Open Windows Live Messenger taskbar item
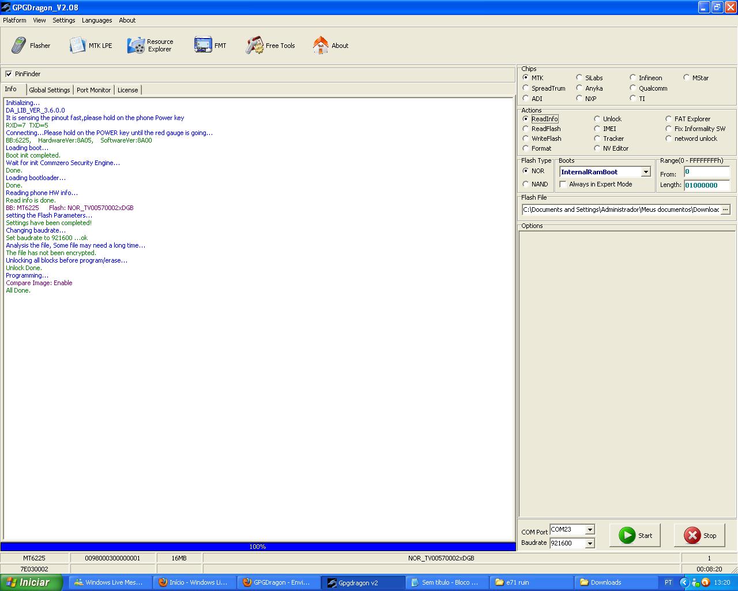Viewport: 738px width, 591px height. [x=110, y=582]
